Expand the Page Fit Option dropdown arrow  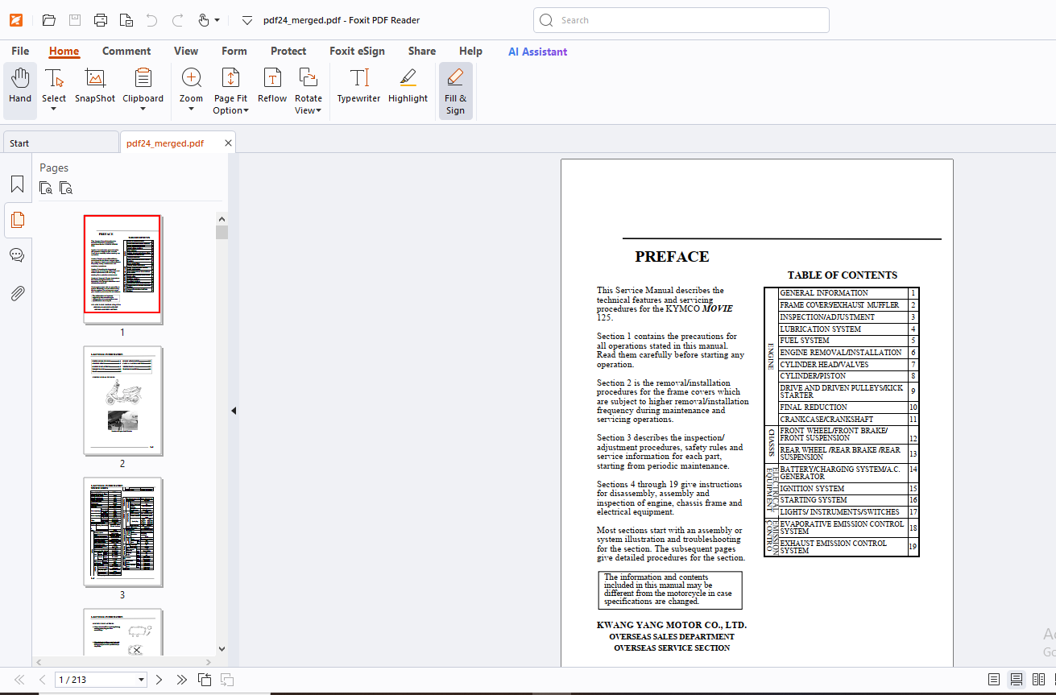[x=246, y=111]
